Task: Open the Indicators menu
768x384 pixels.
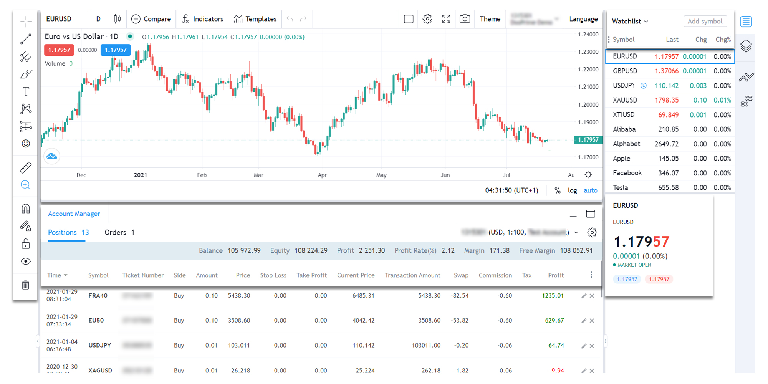Action: pyautogui.click(x=202, y=19)
